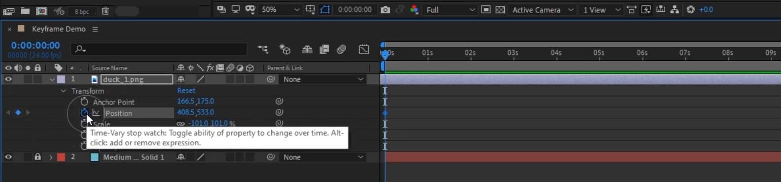Click the Anchor Point stopwatch icon

[84, 102]
